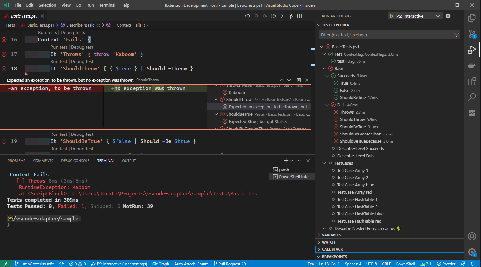Viewport: 481px width, 267px height.
Task: Open the Explorer view in activity bar
Action: [x=472, y=18]
